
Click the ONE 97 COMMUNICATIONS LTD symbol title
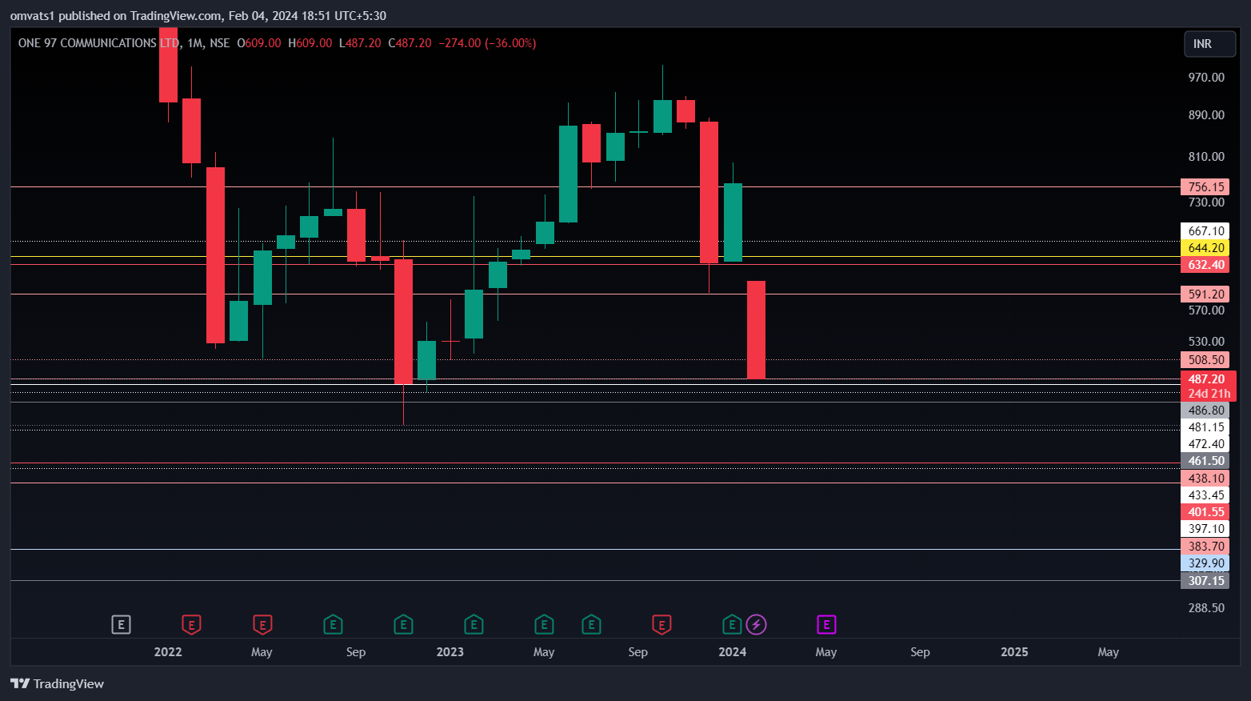[98, 43]
